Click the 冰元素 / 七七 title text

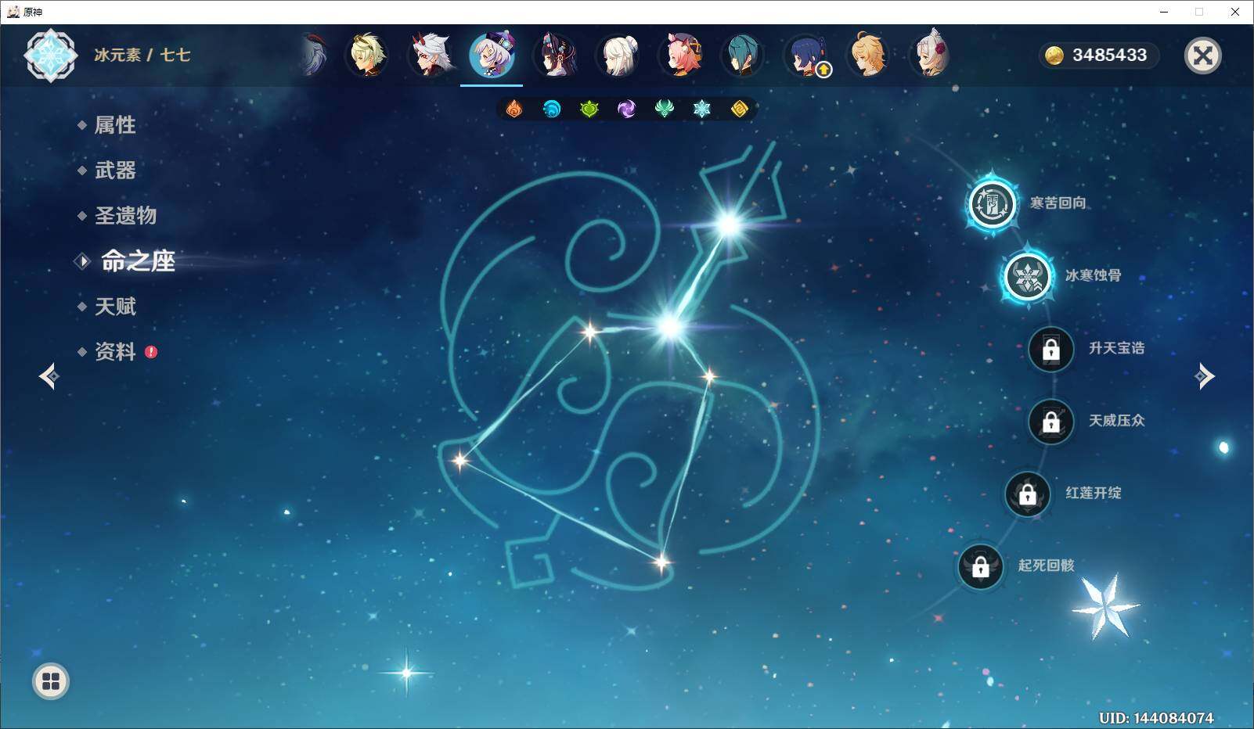142,56
